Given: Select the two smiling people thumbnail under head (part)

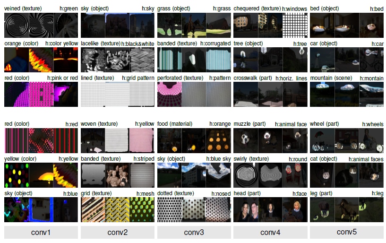Looking at the screenshot, I should click(246, 210).
